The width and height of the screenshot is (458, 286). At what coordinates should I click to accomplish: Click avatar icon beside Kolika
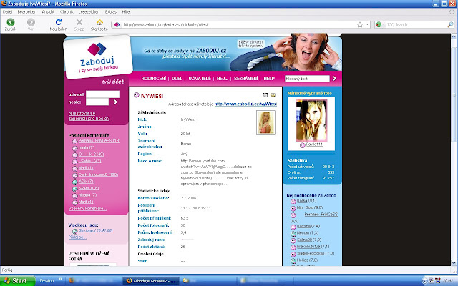(293, 202)
